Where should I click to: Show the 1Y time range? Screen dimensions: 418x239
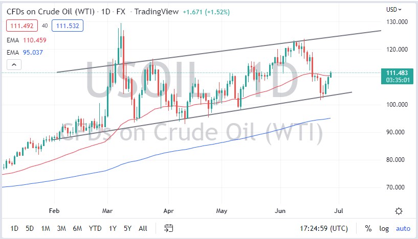(x=112, y=228)
